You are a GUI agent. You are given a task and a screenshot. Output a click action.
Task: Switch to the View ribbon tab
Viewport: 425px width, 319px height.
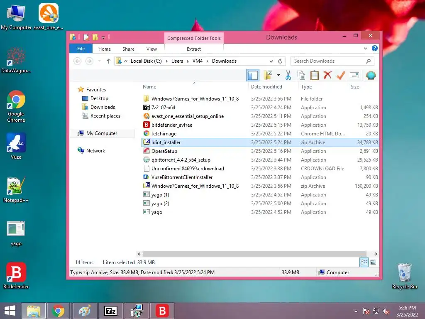click(151, 49)
